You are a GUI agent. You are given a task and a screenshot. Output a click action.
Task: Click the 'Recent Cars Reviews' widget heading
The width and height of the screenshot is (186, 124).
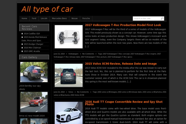34,28
